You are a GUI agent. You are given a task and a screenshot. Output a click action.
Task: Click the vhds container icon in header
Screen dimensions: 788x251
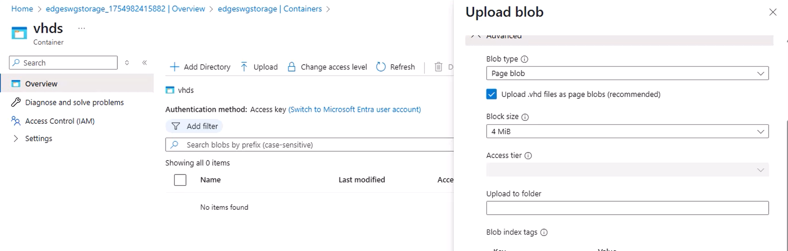pos(19,33)
